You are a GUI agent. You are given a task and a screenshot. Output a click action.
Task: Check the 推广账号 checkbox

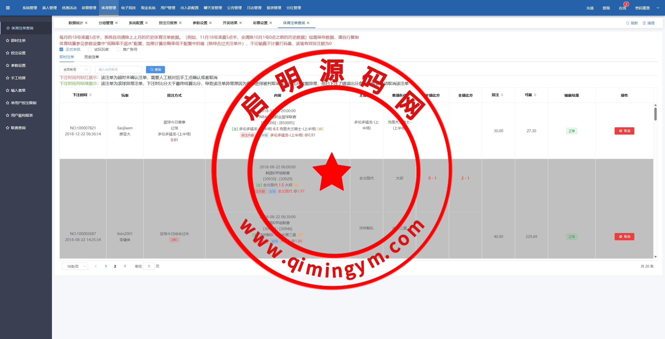[118, 49]
